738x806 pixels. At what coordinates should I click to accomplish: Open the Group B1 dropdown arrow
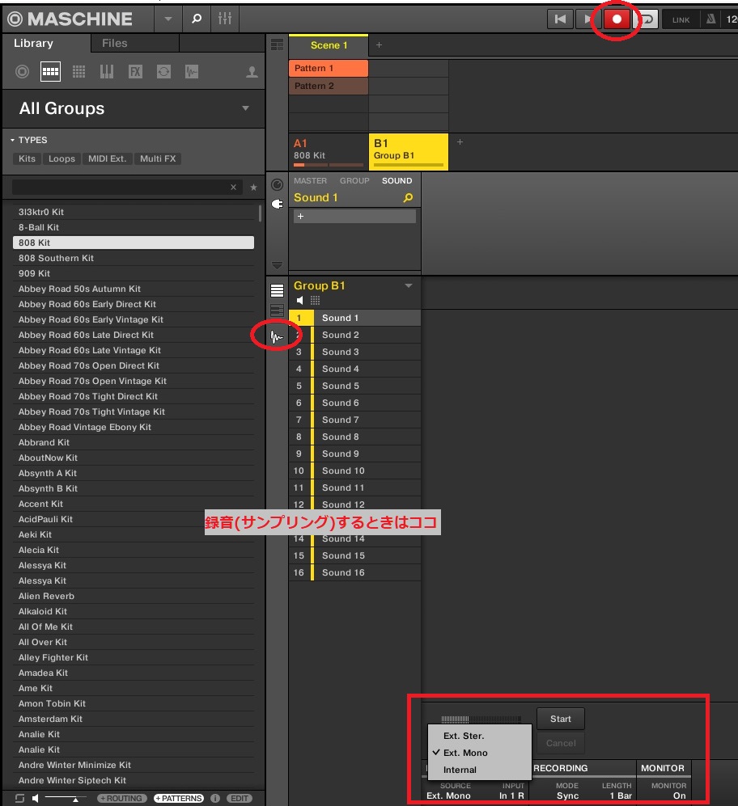pyautogui.click(x=409, y=286)
